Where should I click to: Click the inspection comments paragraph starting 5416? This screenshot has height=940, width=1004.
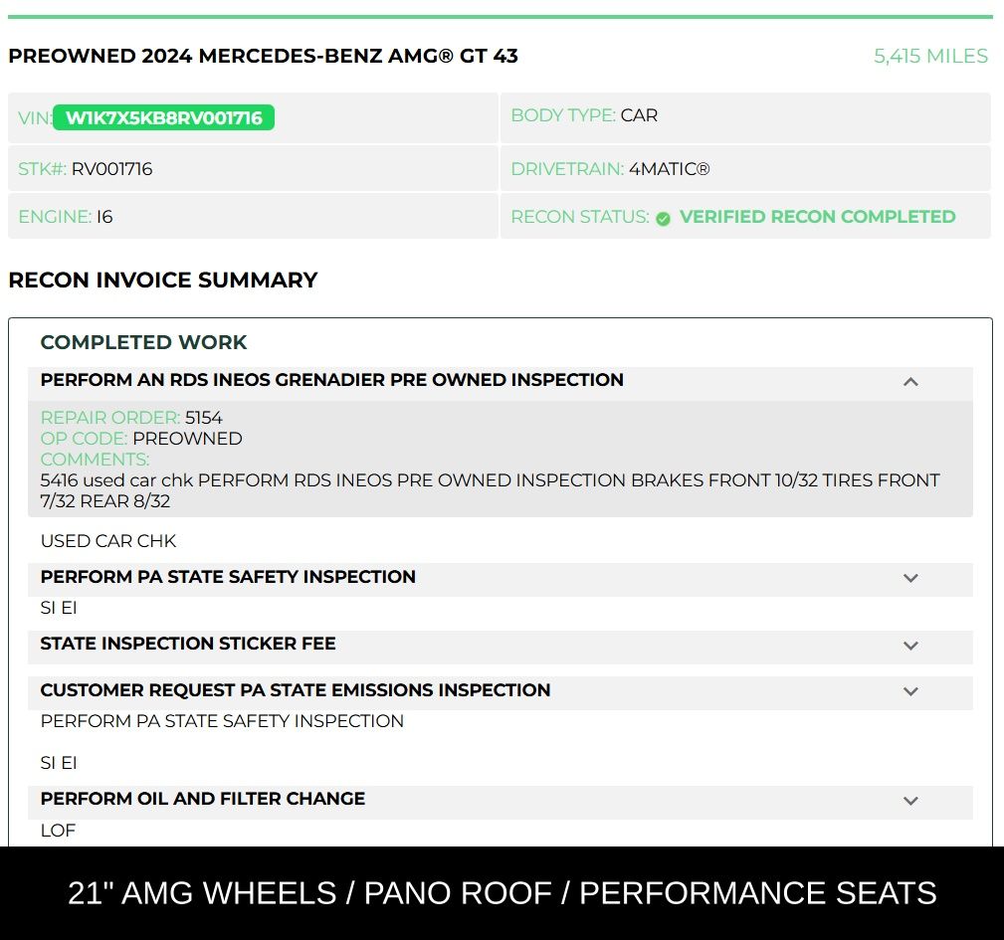[490, 490]
